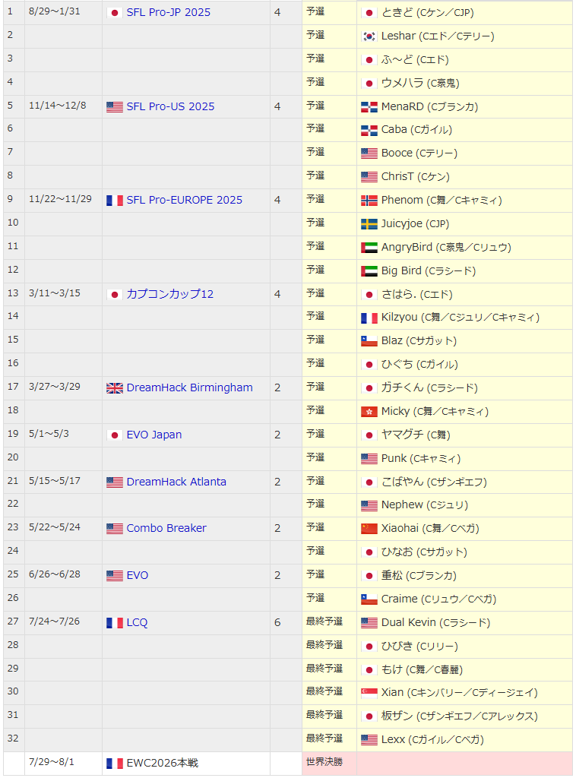Open the LCQ link
This screenshot has height=778, width=576.
pos(137,623)
